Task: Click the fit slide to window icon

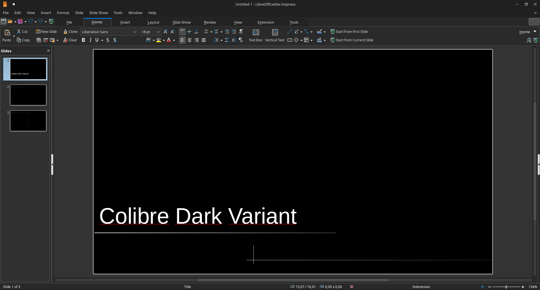Action: (483, 287)
